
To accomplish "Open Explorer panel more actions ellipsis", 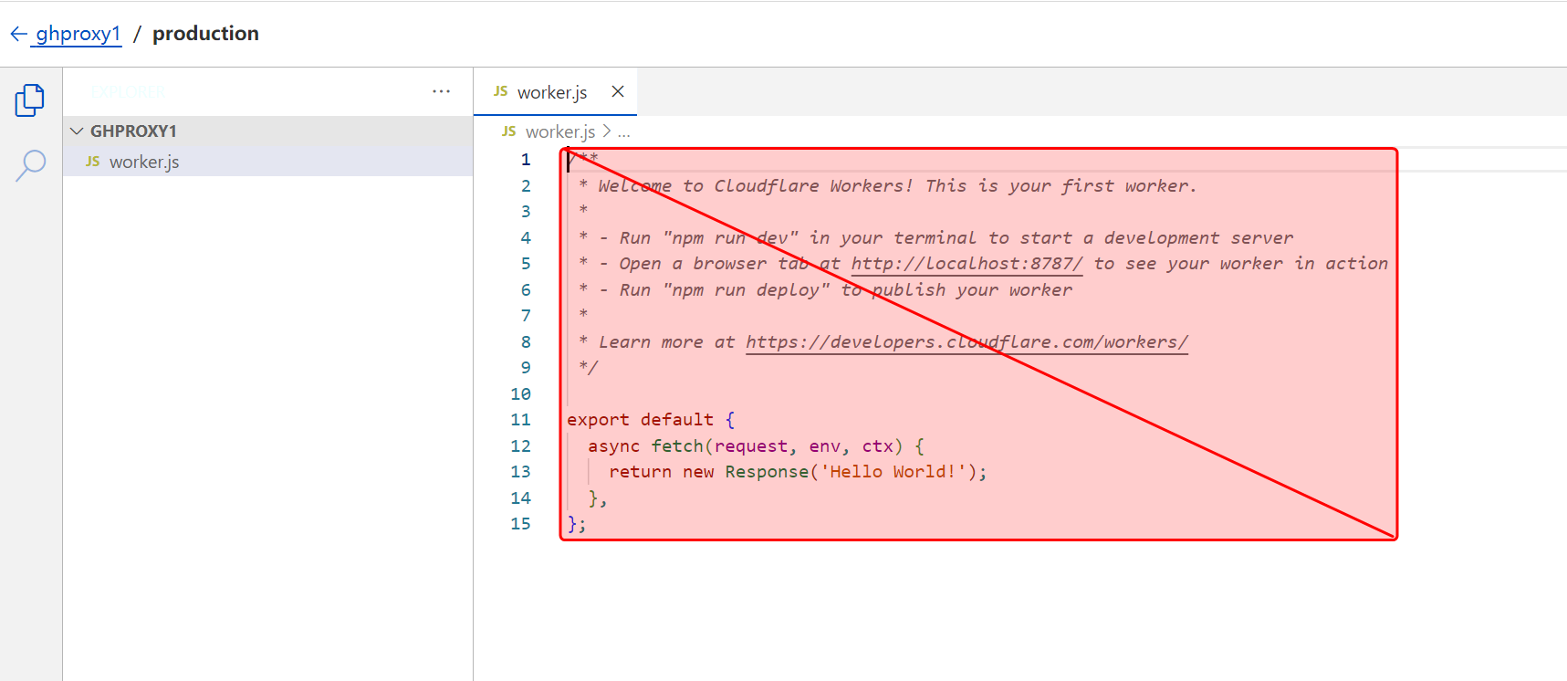I will tap(441, 91).
